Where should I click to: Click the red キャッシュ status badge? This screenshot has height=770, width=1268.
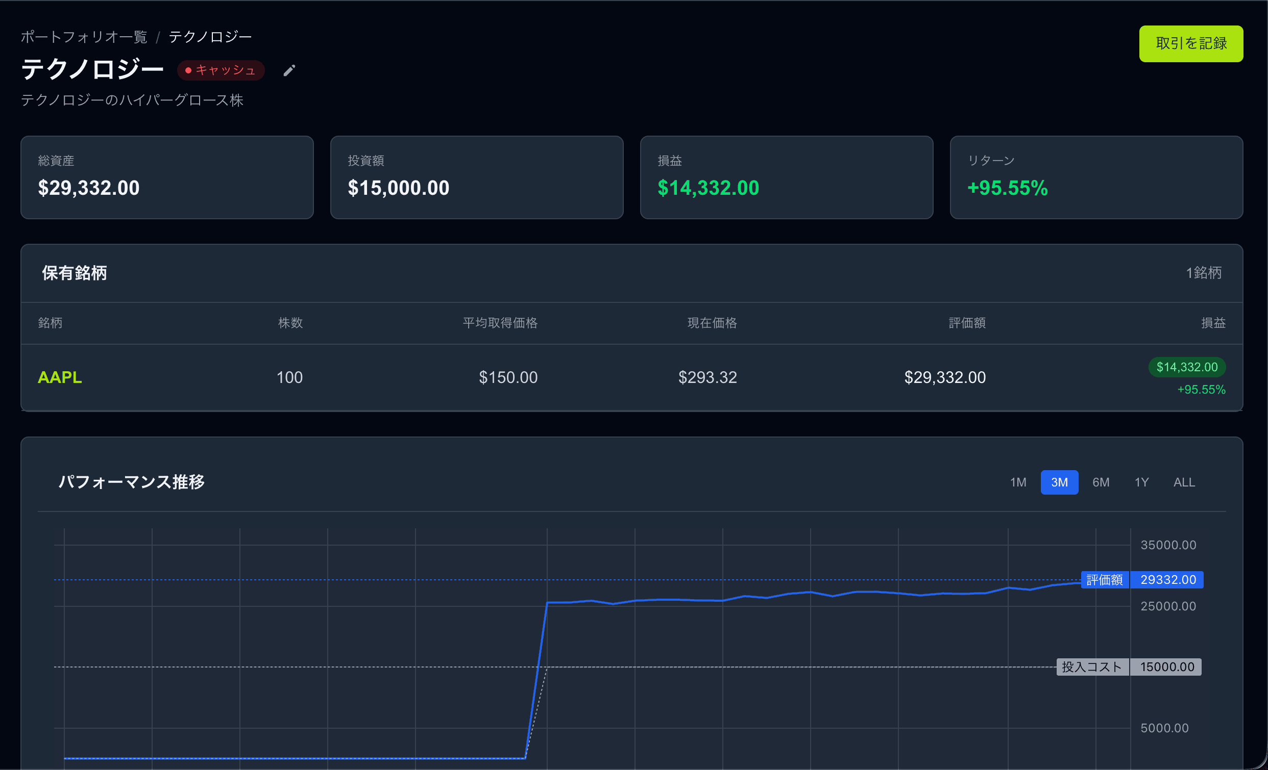coord(221,70)
